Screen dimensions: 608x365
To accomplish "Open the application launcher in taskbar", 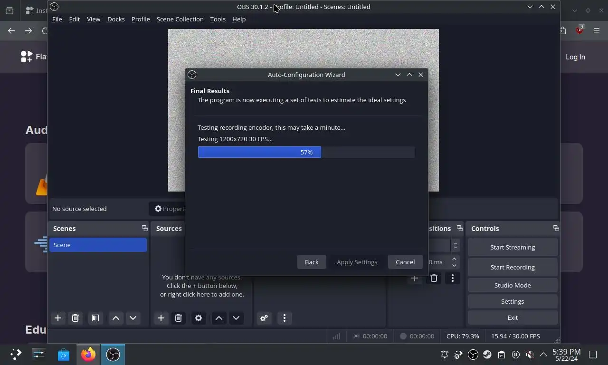I will [16, 354].
